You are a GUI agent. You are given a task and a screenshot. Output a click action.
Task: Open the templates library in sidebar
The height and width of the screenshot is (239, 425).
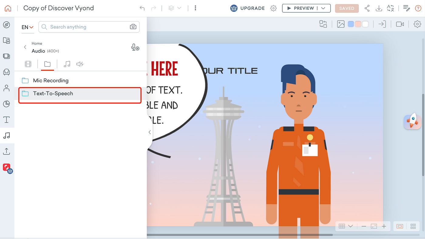click(x=6, y=40)
